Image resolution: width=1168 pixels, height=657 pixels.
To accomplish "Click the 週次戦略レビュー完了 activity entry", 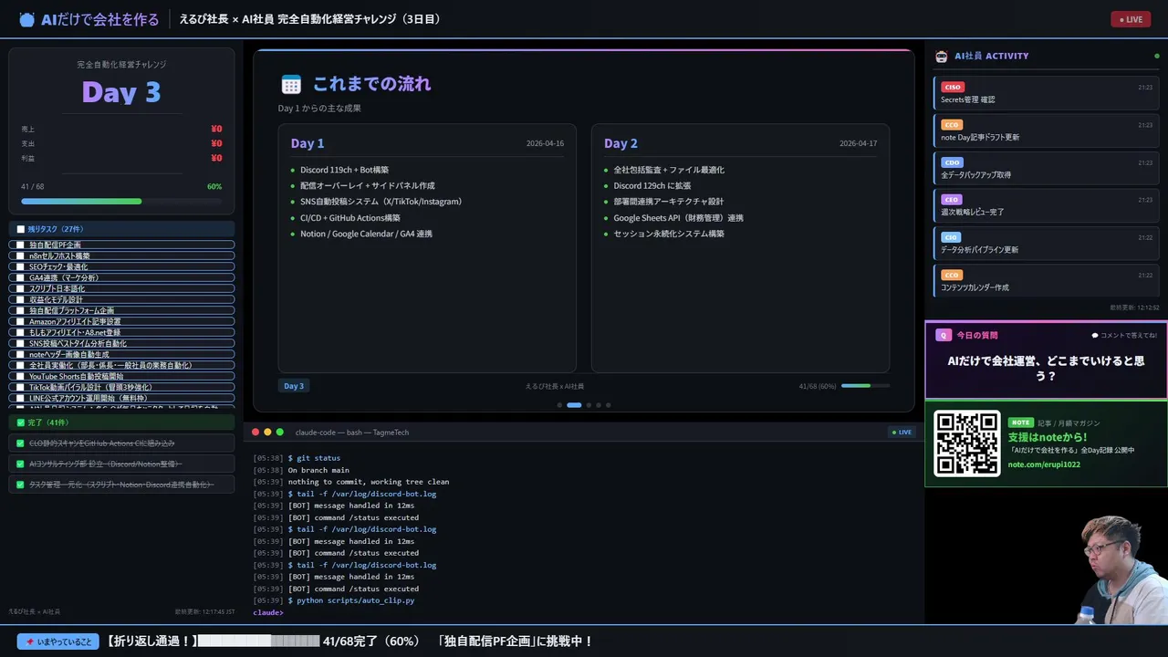I will tap(1046, 204).
